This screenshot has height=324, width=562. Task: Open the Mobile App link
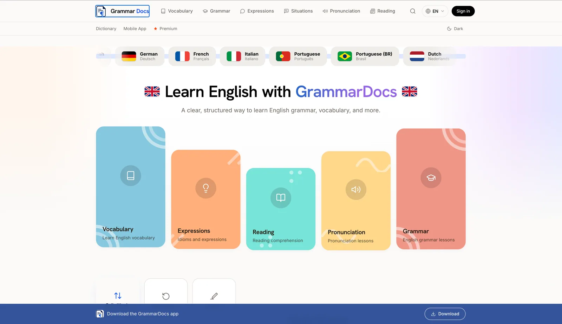pyautogui.click(x=135, y=29)
